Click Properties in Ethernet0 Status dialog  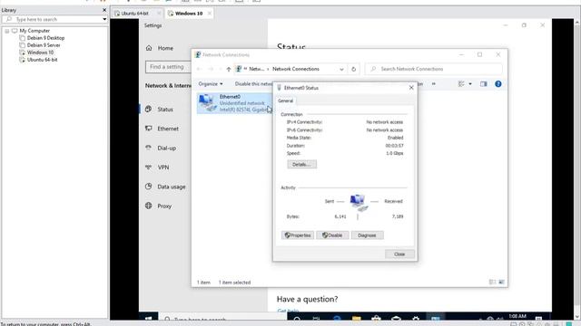[x=298, y=235]
